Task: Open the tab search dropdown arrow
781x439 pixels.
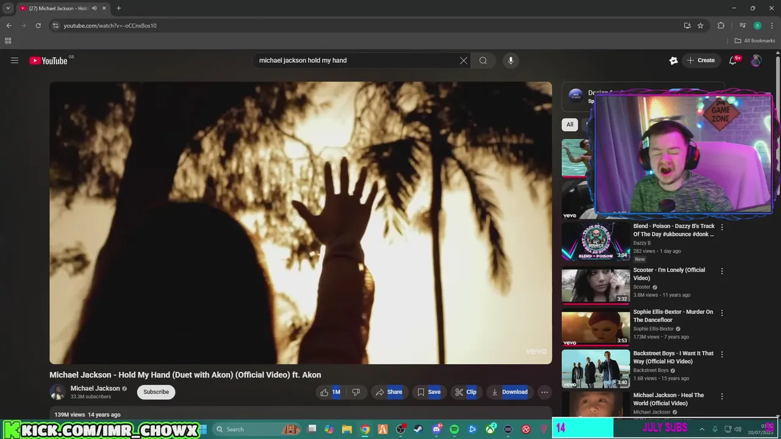Action: pyautogui.click(x=8, y=9)
